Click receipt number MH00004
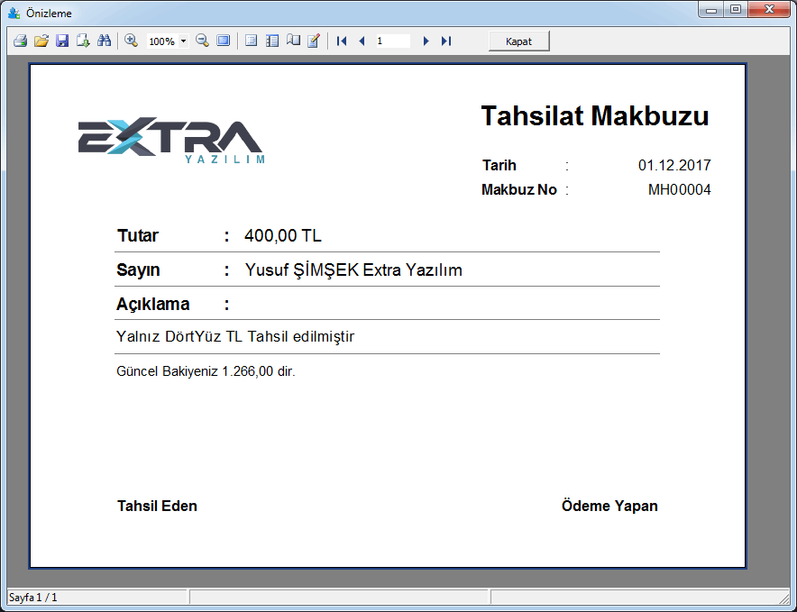This screenshot has height=612, width=797. click(680, 189)
